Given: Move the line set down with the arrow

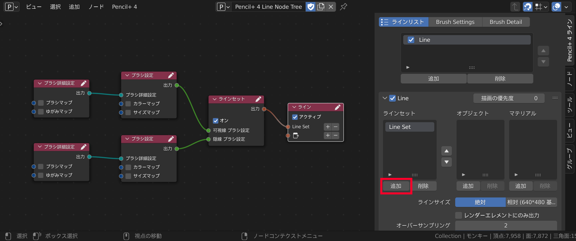Looking at the screenshot, I should coord(446,162).
